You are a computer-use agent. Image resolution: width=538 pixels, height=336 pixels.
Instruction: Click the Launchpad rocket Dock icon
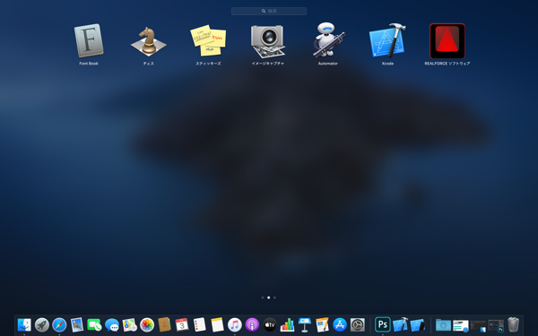[x=42, y=324]
